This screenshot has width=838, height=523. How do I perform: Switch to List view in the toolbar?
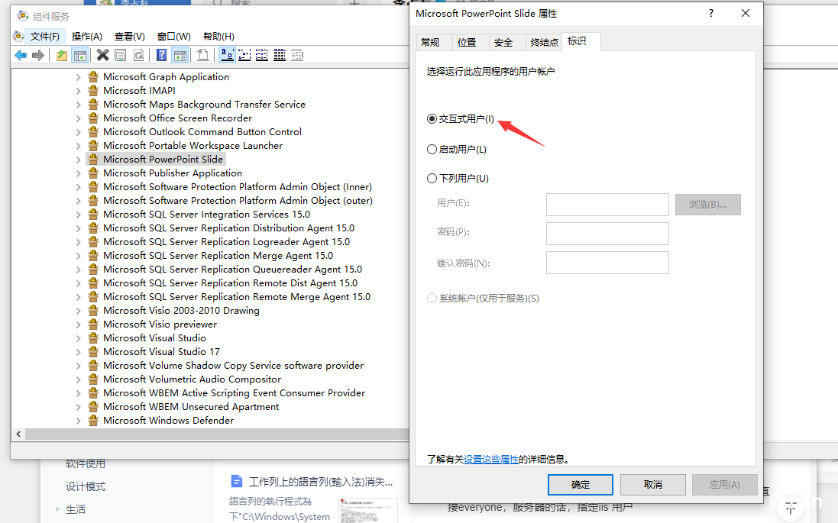[x=262, y=55]
